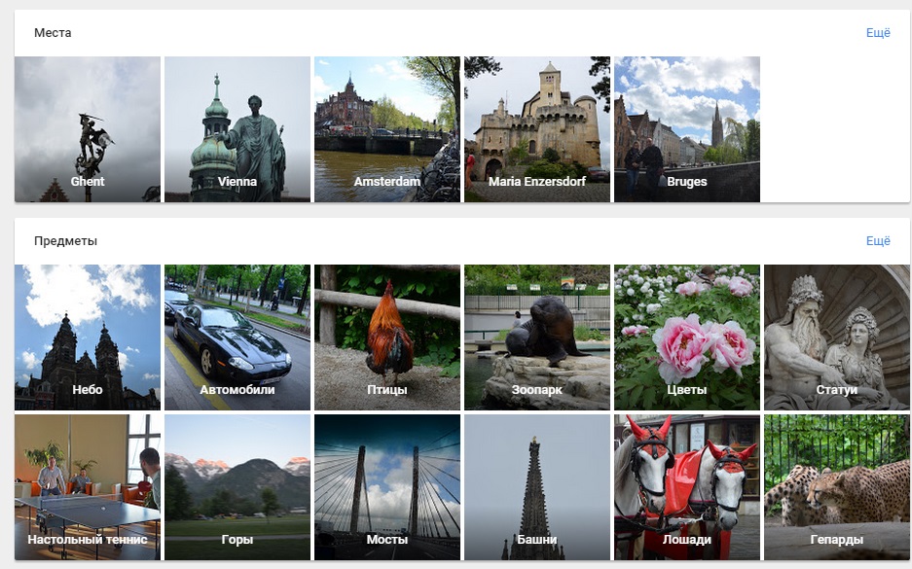Open the Maria Enzersdorf place album
The image size is (912, 569).
pyautogui.click(x=537, y=129)
